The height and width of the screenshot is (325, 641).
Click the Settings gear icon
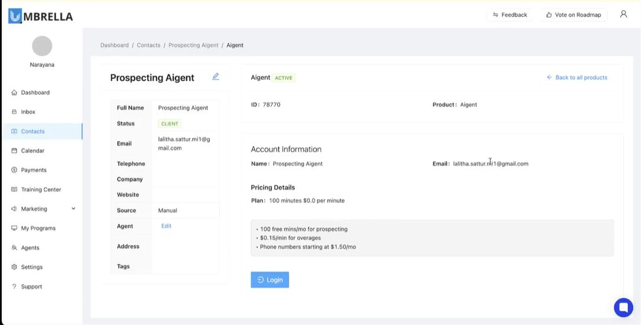point(14,267)
